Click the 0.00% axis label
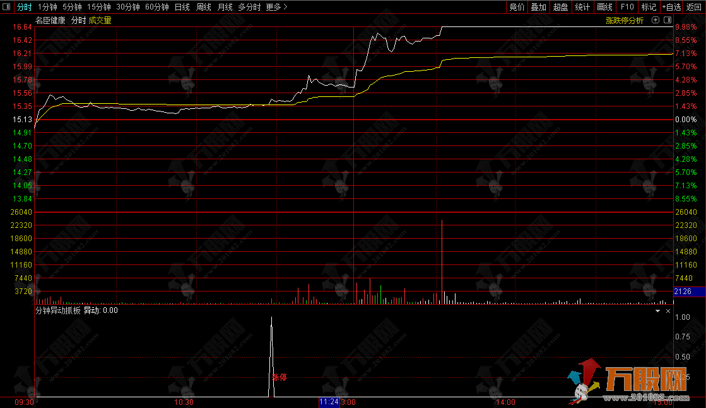The width and height of the screenshot is (706, 408). pyautogui.click(x=686, y=120)
